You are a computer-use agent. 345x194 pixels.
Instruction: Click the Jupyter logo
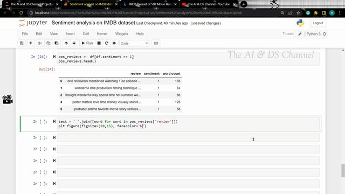pyautogui.click(x=33, y=23)
